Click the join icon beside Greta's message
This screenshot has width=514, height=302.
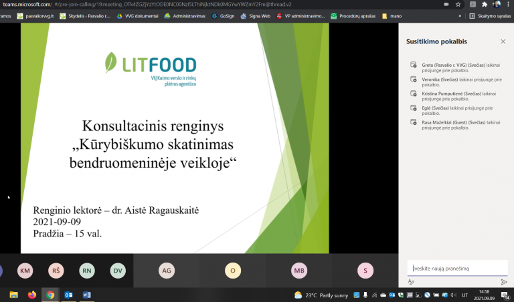click(x=414, y=65)
